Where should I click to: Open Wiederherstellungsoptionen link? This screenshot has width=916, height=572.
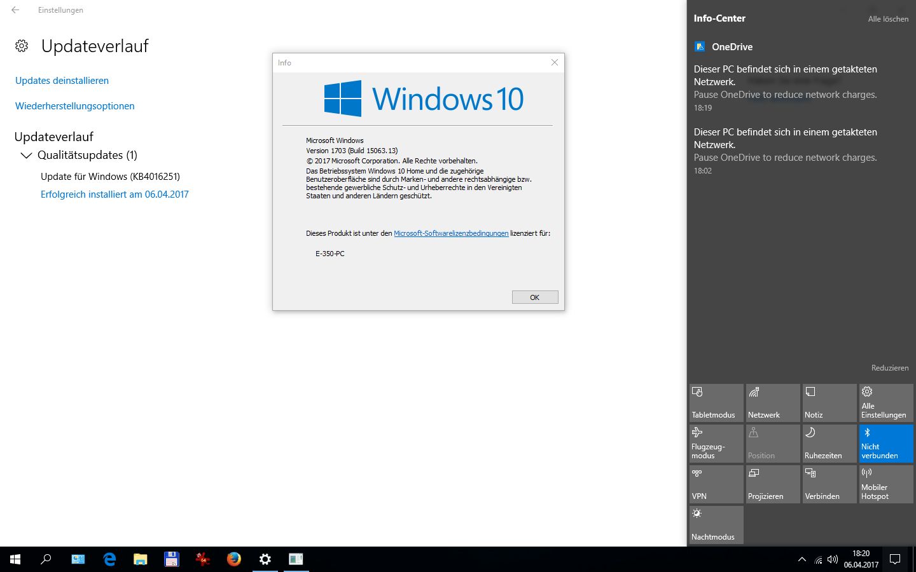click(75, 106)
